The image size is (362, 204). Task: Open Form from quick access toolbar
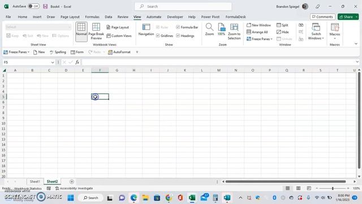(x=77, y=52)
